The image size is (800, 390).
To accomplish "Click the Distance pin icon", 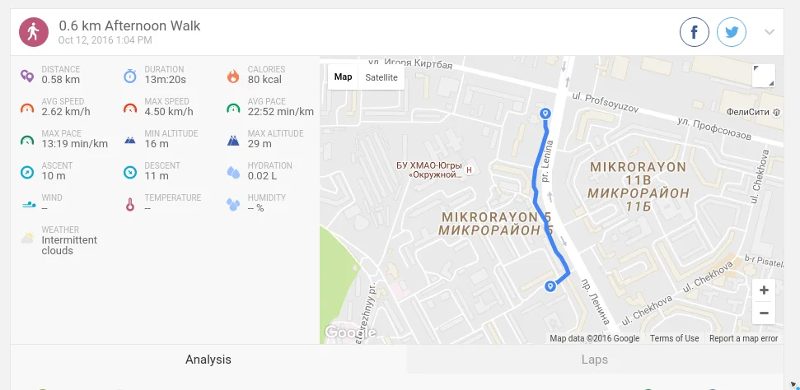I will pos(27,76).
